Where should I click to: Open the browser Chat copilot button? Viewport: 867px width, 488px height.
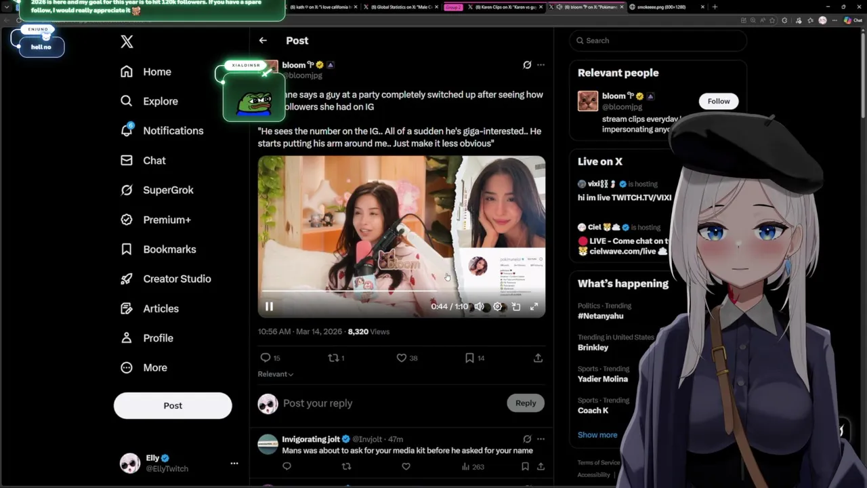pos(854,20)
